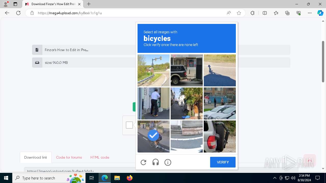
Task: Open the browser profile icon
Action: (x=6, y=4)
